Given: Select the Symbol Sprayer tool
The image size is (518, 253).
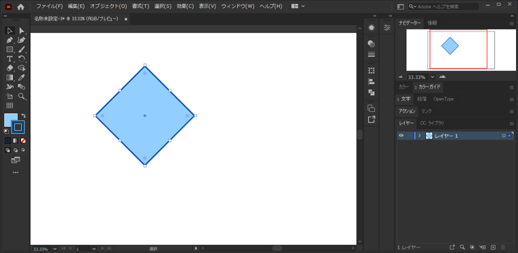Looking at the screenshot, I should [x=10, y=87].
